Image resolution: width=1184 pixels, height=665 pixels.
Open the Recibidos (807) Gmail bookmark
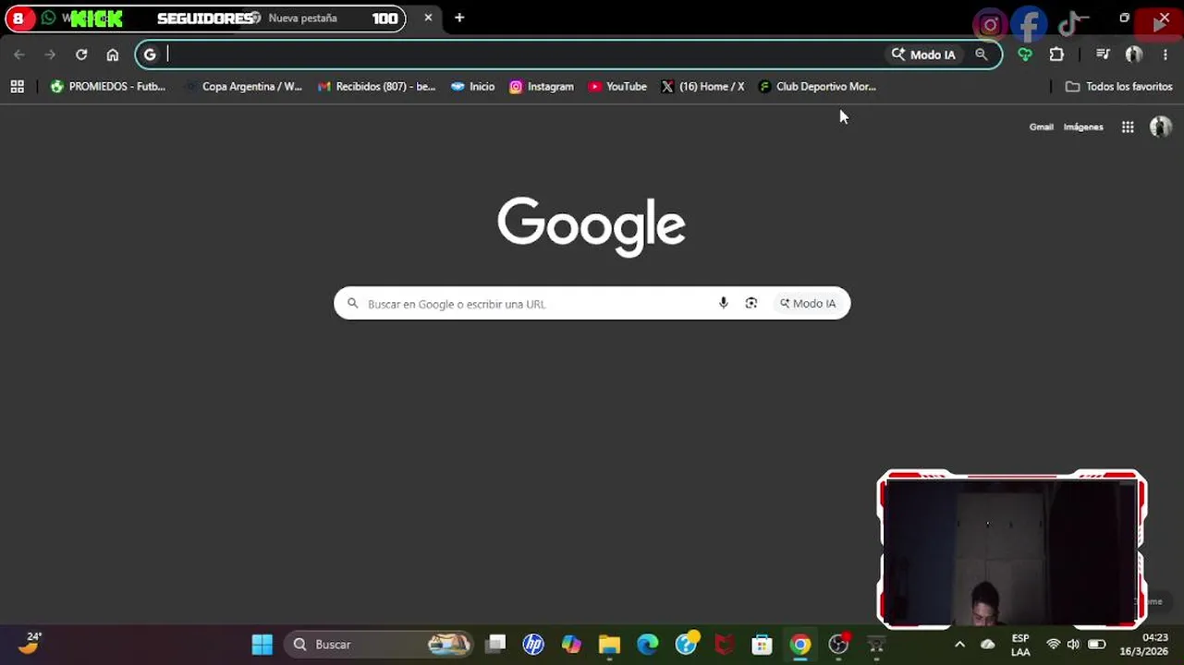click(376, 87)
